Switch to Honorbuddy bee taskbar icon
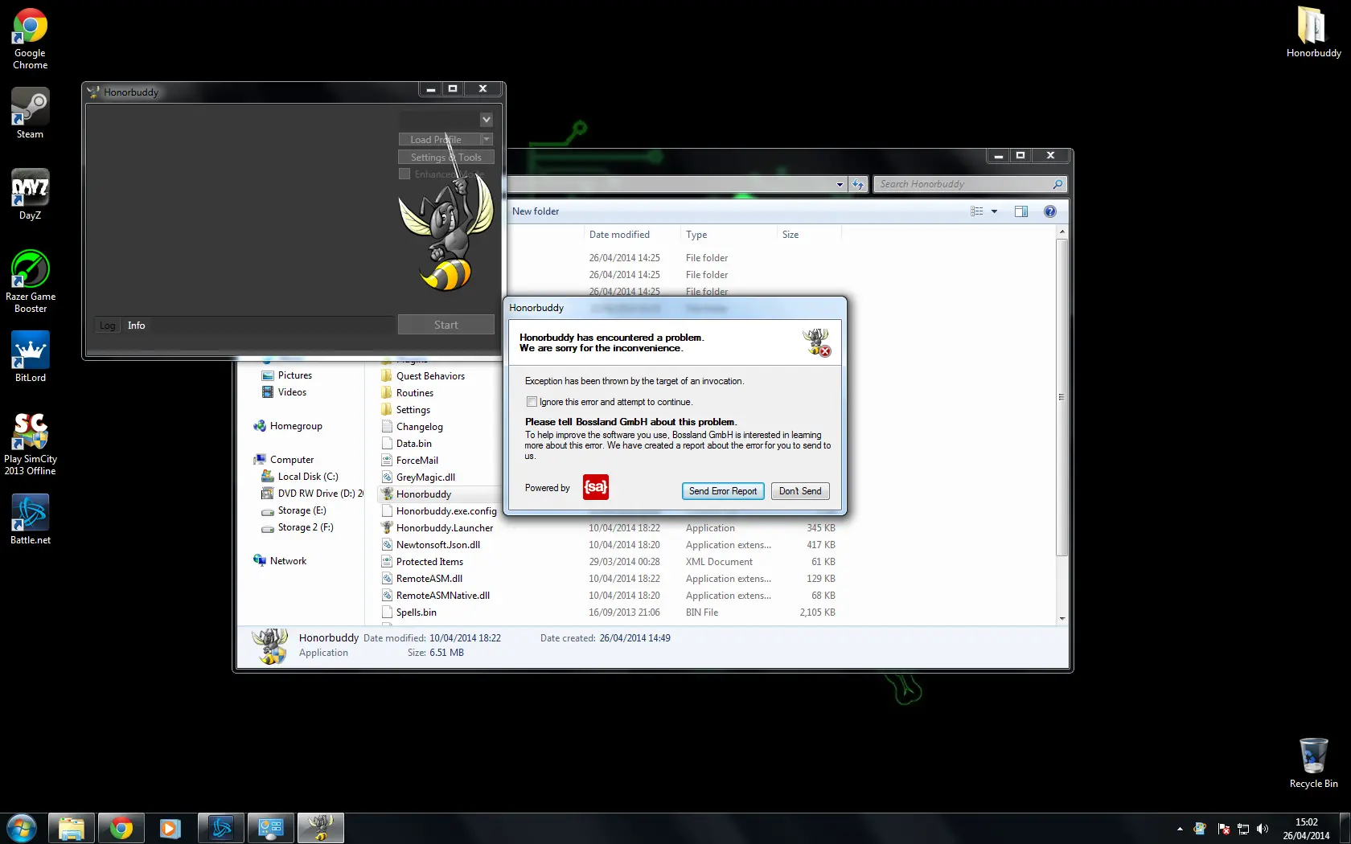Viewport: 1351px width, 844px height. click(x=321, y=828)
